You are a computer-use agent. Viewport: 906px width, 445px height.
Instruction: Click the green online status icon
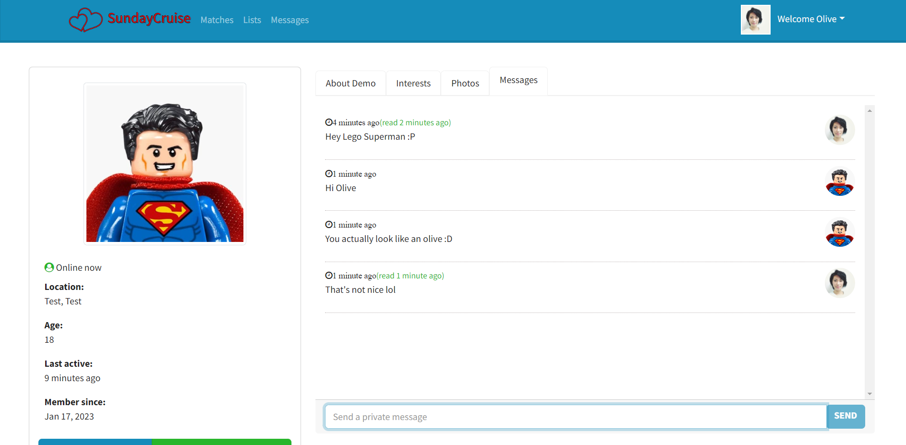click(x=48, y=267)
